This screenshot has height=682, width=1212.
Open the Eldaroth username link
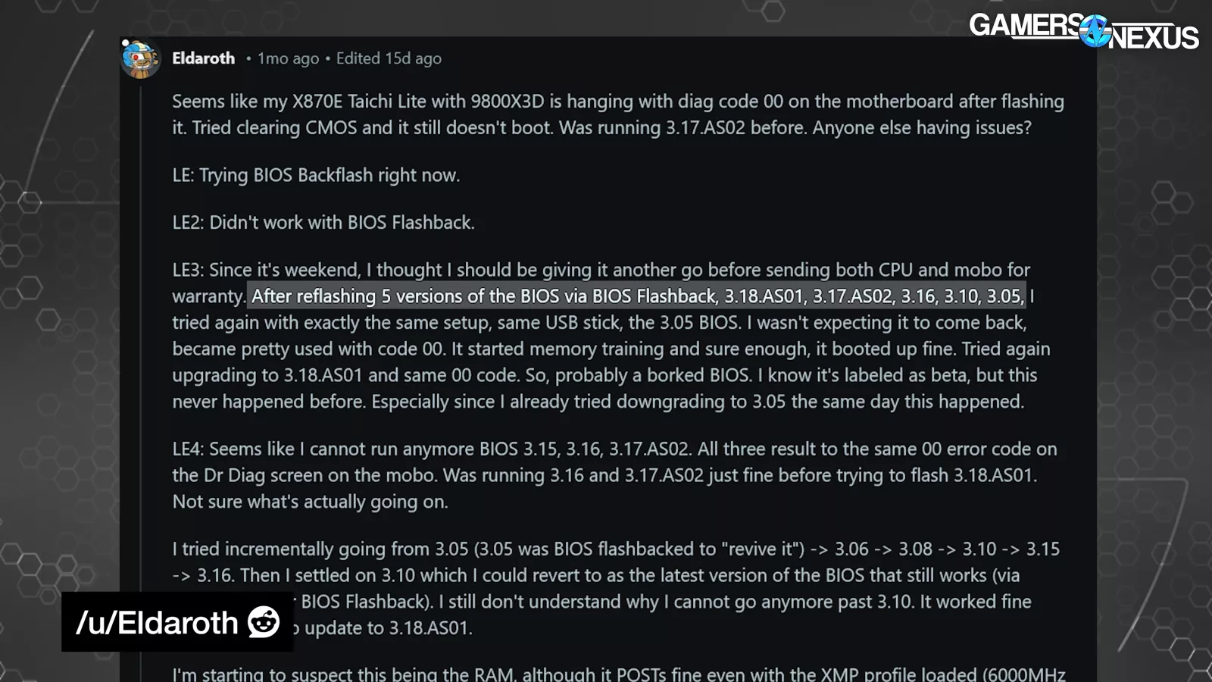pos(203,58)
